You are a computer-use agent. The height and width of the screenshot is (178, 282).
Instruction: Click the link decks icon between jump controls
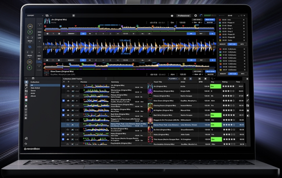(x=30, y=47)
